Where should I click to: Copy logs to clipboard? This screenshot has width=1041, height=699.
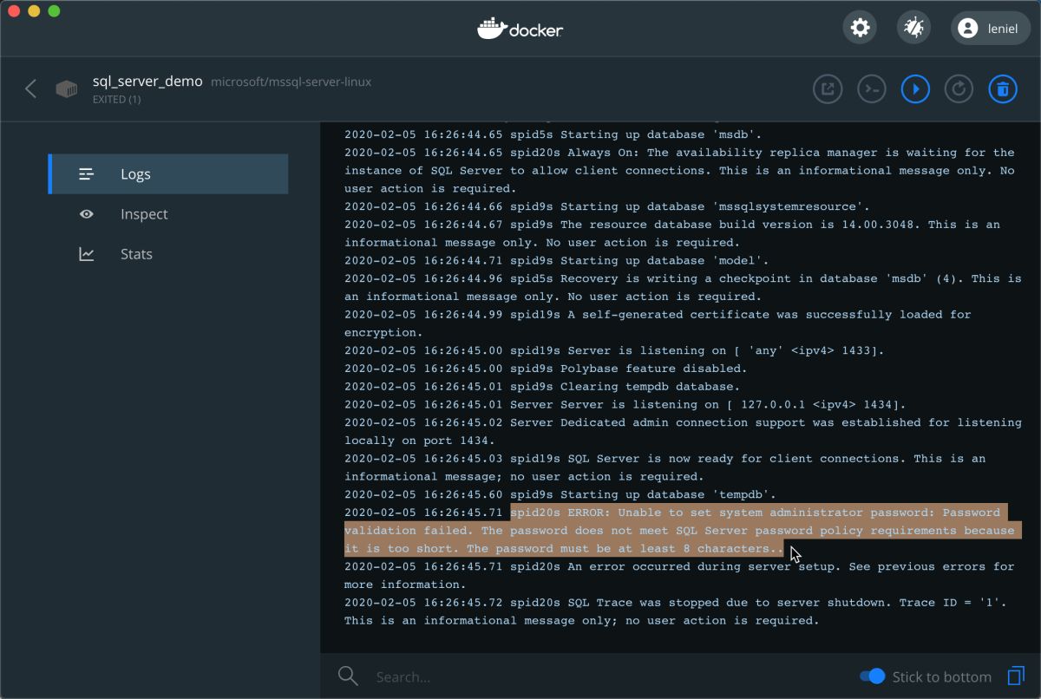pos(1016,676)
